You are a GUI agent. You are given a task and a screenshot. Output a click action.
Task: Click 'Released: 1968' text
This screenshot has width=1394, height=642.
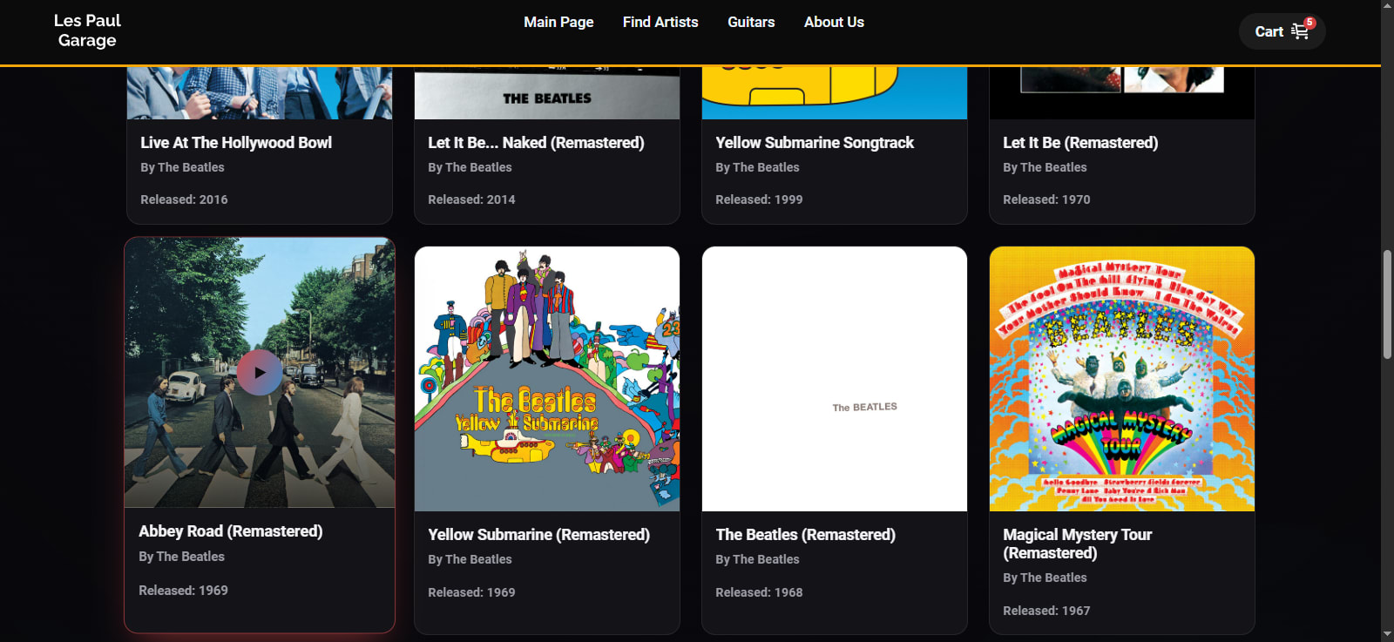(x=759, y=592)
